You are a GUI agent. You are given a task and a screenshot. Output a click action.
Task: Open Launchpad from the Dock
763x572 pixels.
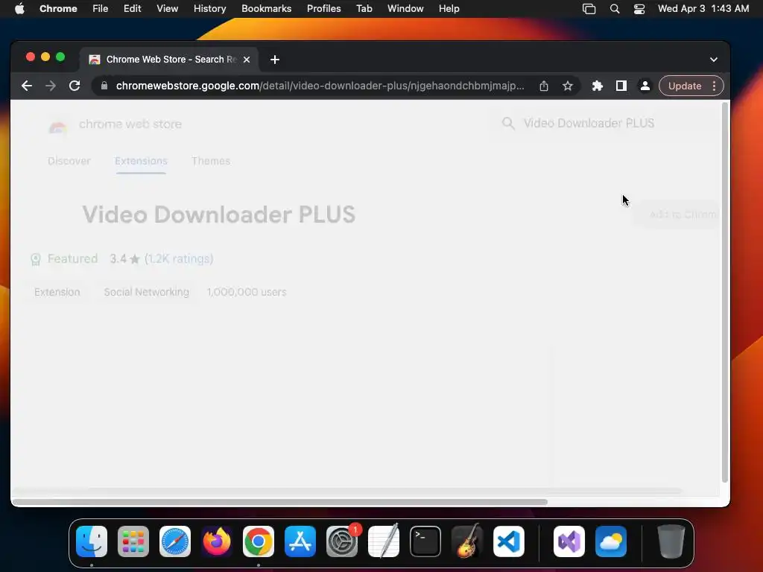133,541
